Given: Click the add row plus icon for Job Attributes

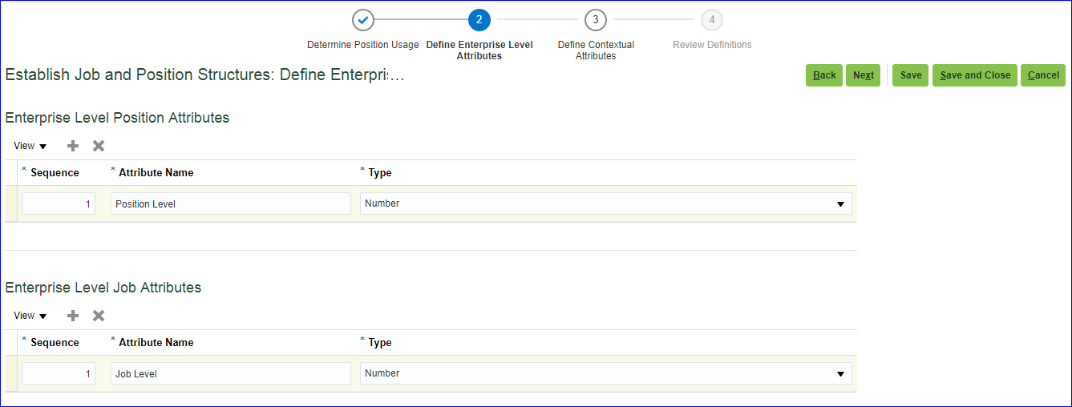Looking at the screenshot, I should point(73,316).
